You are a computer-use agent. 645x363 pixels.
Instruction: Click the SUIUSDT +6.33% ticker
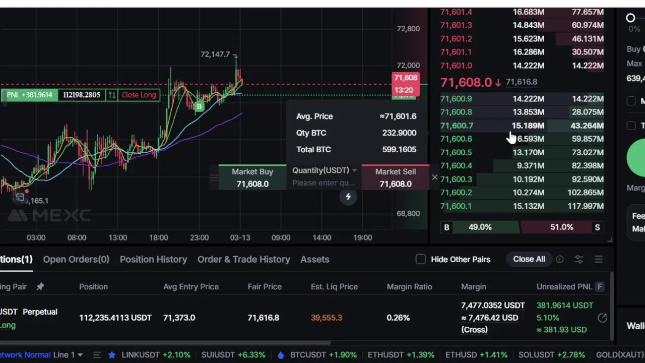tap(233, 355)
